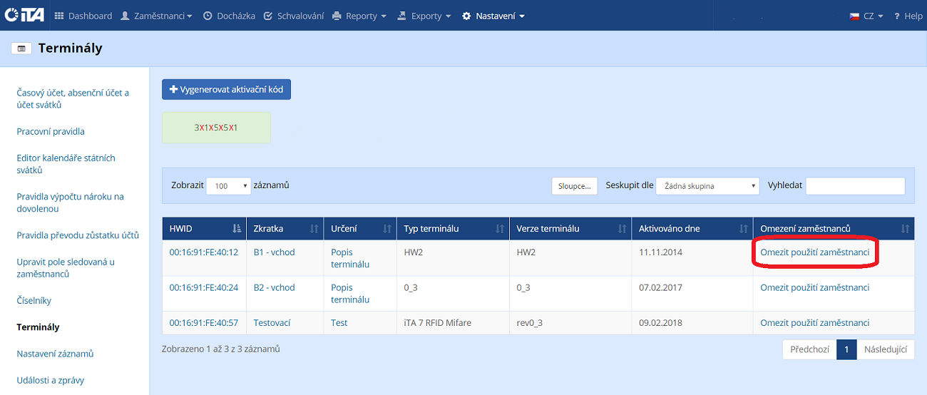Click sort icon in Omezení zaměstnanců header
The image size is (927, 395).
pyautogui.click(x=905, y=229)
